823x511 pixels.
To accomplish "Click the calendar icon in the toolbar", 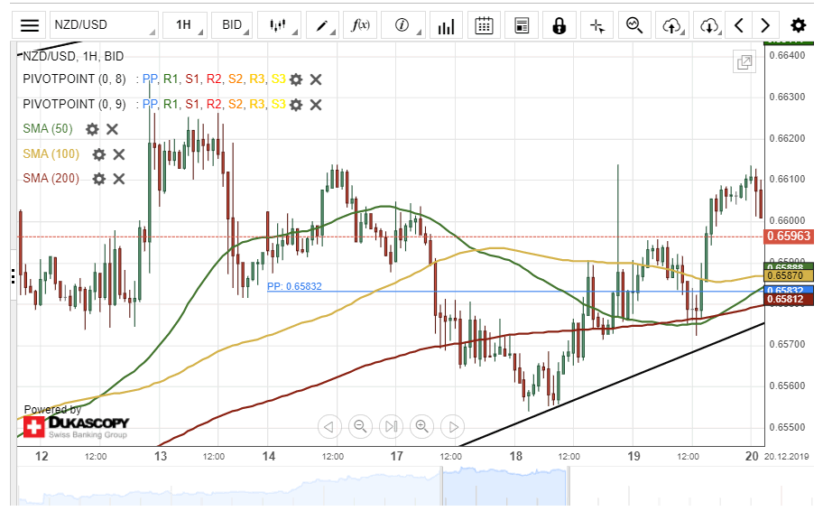I will (x=485, y=25).
